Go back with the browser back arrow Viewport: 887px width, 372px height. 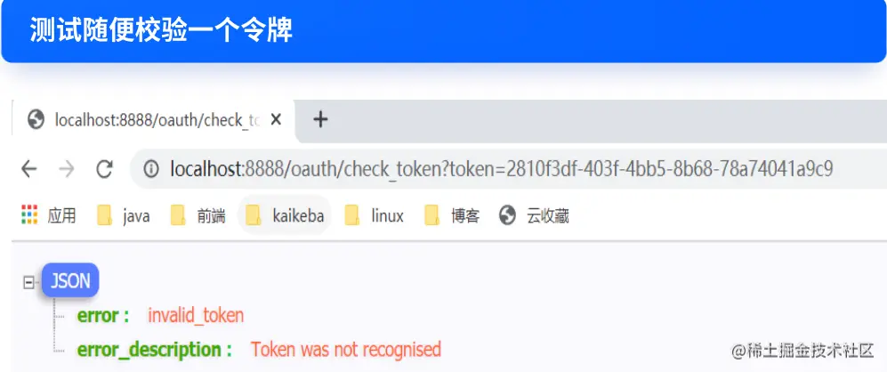point(28,169)
